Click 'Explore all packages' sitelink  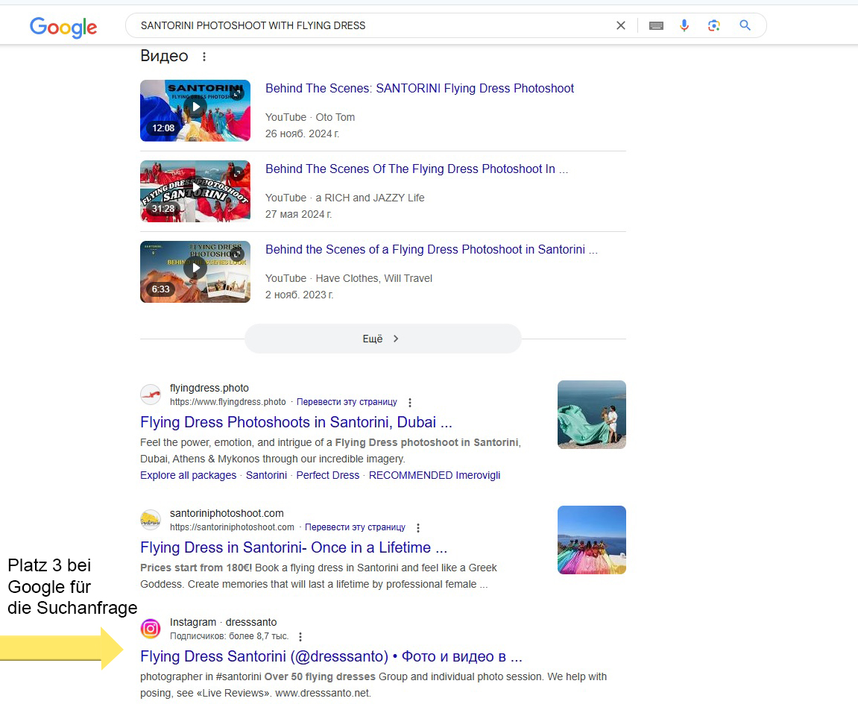(188, 475)
